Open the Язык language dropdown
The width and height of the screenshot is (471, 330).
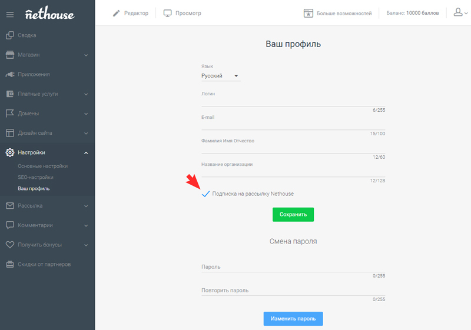[221, 76]
